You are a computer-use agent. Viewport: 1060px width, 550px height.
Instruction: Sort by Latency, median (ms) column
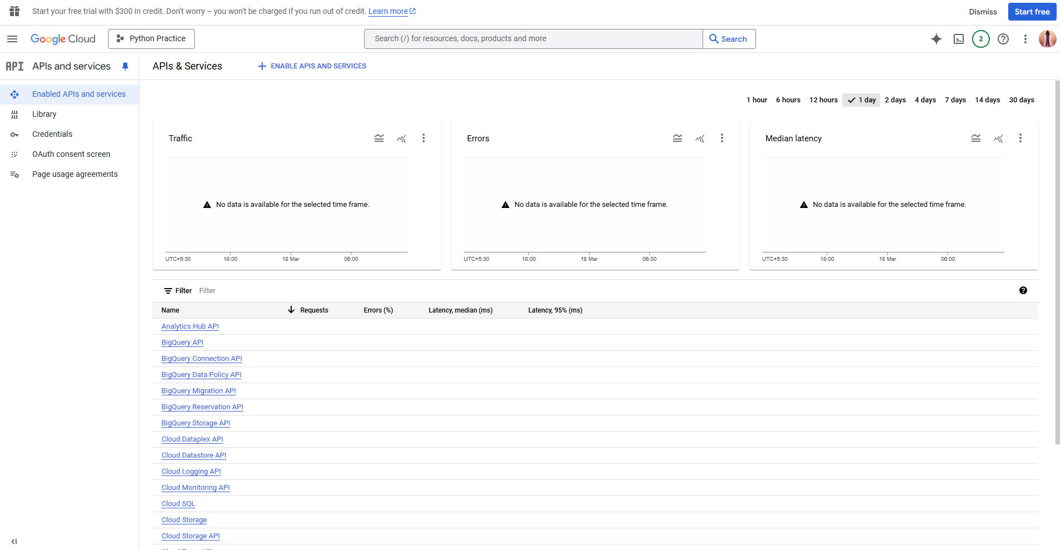pyautogui.click(x=460, y=310)
